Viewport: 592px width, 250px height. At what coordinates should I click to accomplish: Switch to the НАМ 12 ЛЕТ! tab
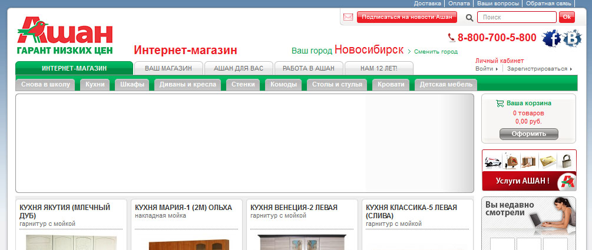tap(379, 68)
